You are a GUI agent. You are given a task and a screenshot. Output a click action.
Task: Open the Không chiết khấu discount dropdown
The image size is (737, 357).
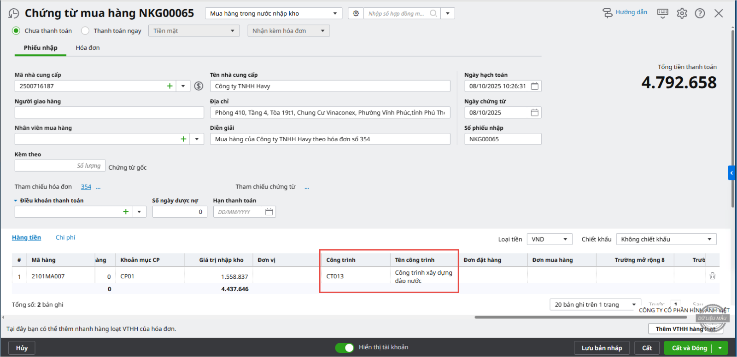[x=666, y=239]
